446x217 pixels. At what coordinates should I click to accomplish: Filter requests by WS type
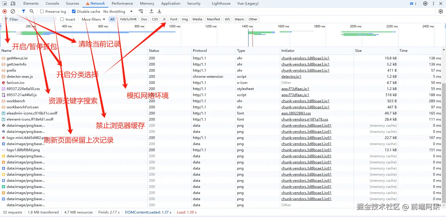point(227,19)
